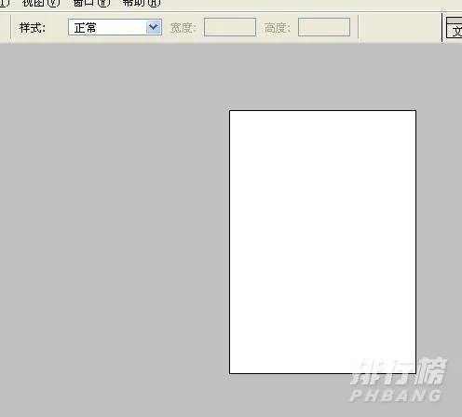Click the options bar left grip divider
The width and height of the screenshot is (462, 417).
coord(11,27)
